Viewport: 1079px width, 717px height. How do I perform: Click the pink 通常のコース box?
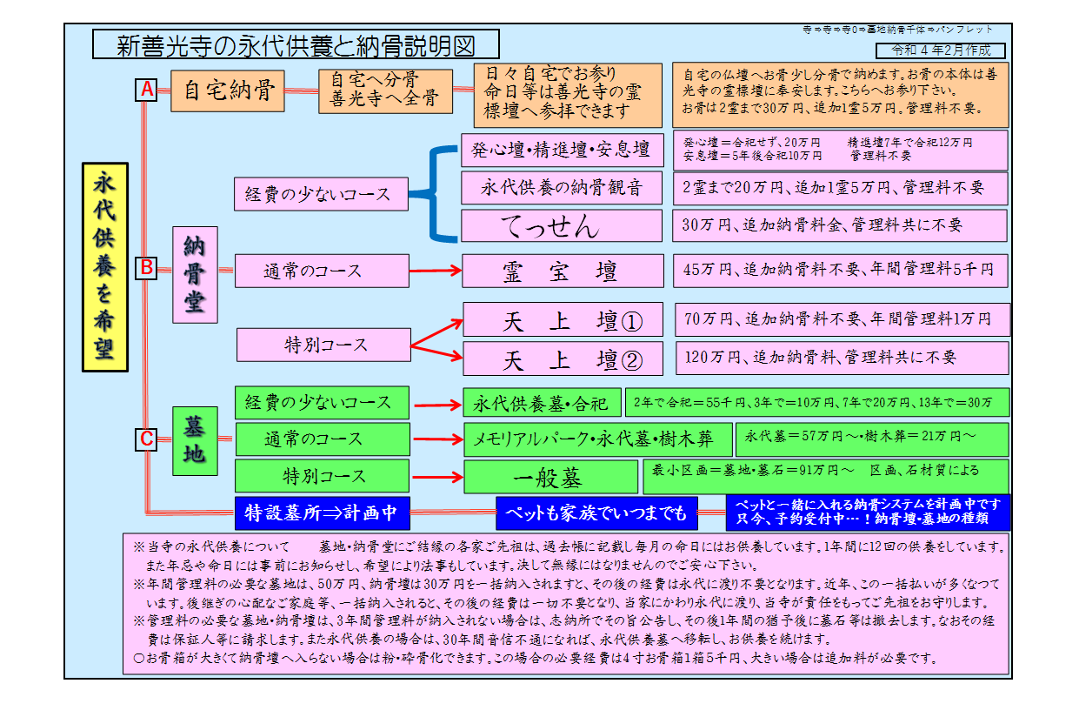[x=322, y=271]
